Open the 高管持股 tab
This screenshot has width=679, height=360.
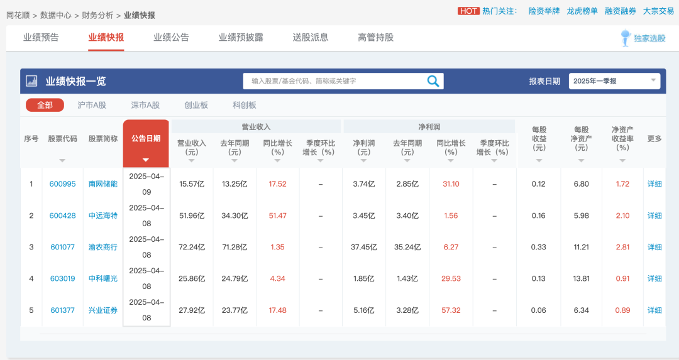tap(375, 38)
